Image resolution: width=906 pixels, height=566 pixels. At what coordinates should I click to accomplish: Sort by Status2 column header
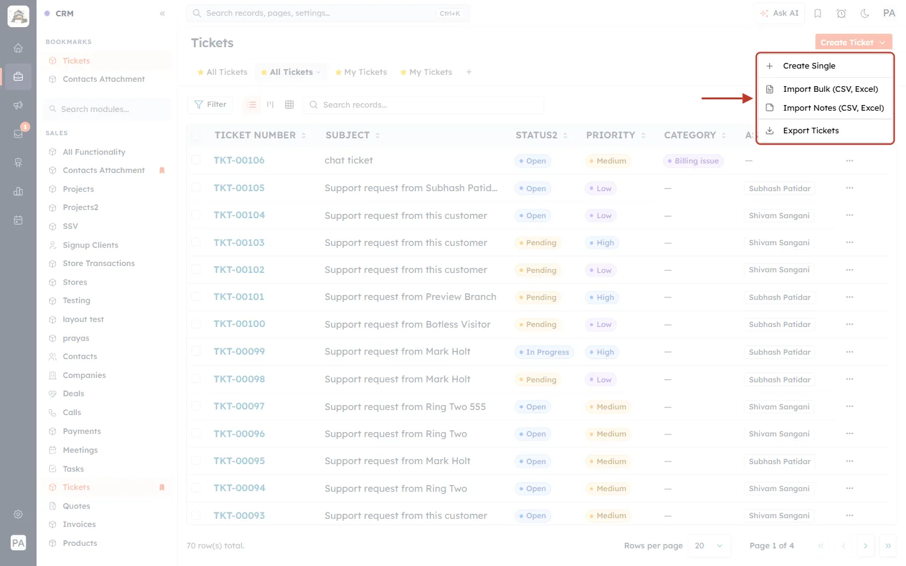[x=542, y=135]
